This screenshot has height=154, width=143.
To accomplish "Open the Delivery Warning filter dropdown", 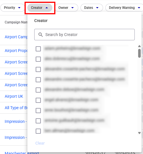I will (x=124, y=8).
